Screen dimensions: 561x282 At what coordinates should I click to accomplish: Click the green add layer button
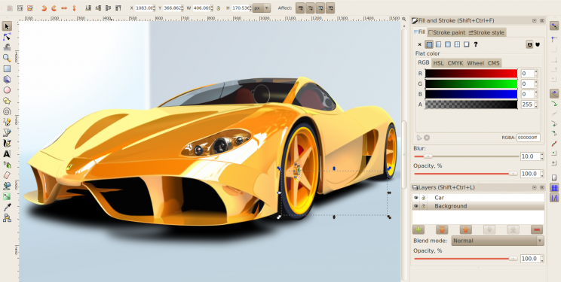(418, 229)
